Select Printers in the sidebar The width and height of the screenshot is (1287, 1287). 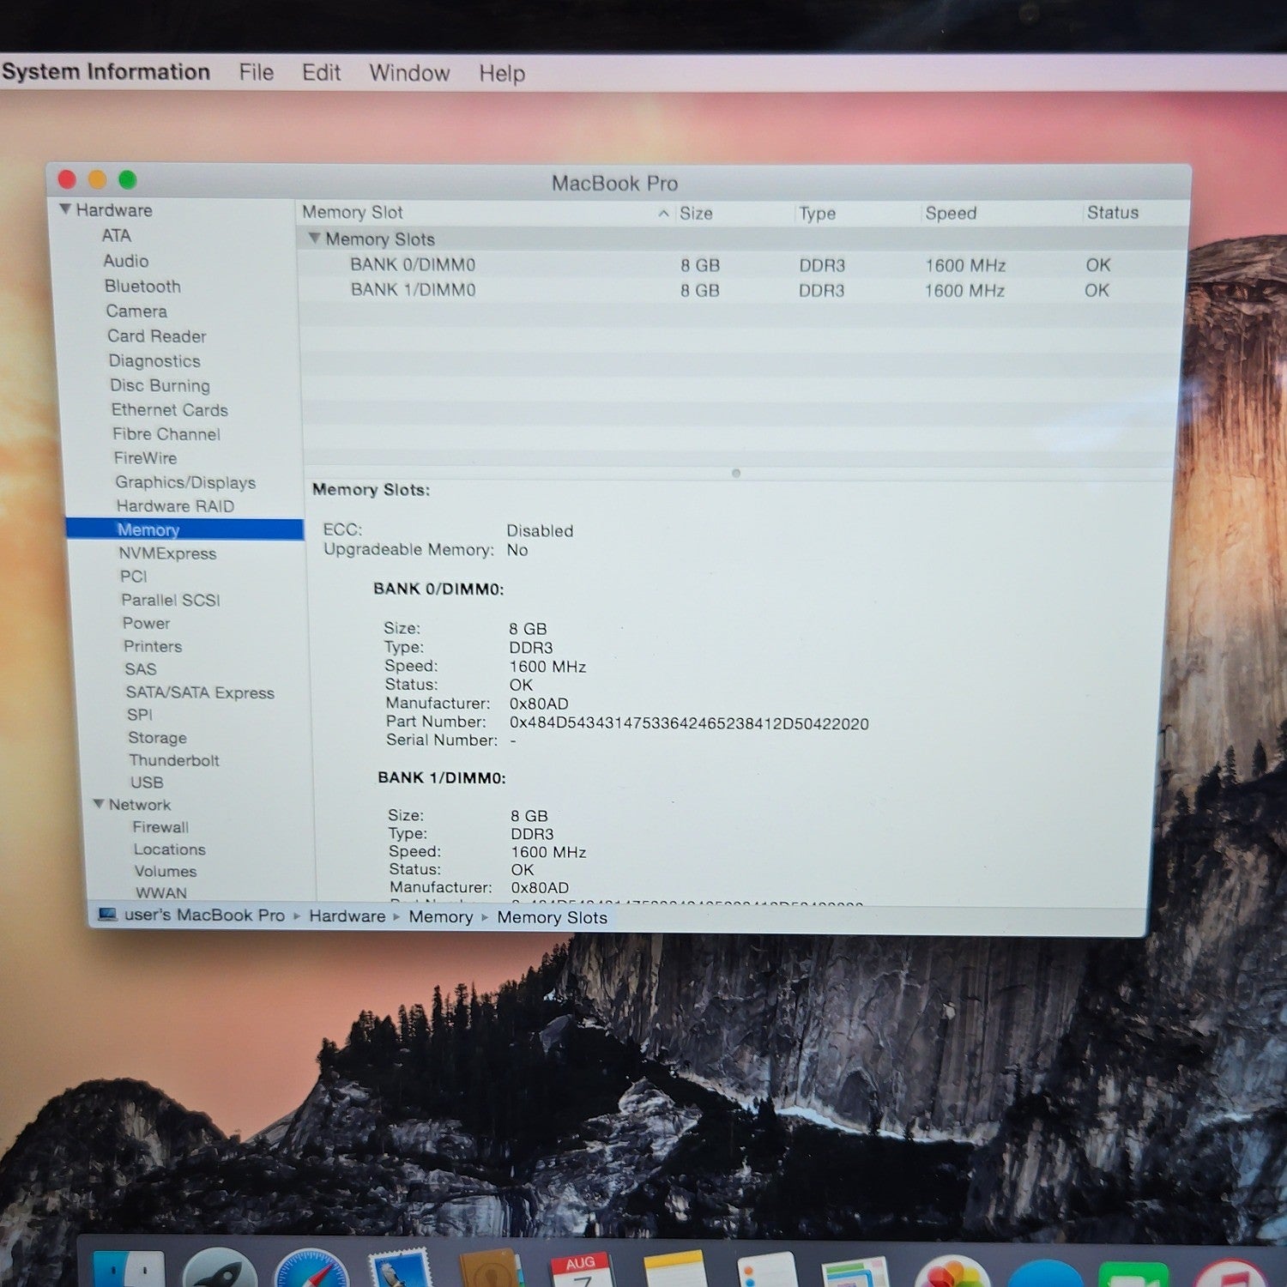[153, 646]
